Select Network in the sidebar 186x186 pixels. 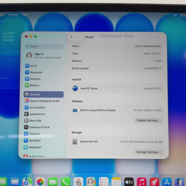(33, 79)
